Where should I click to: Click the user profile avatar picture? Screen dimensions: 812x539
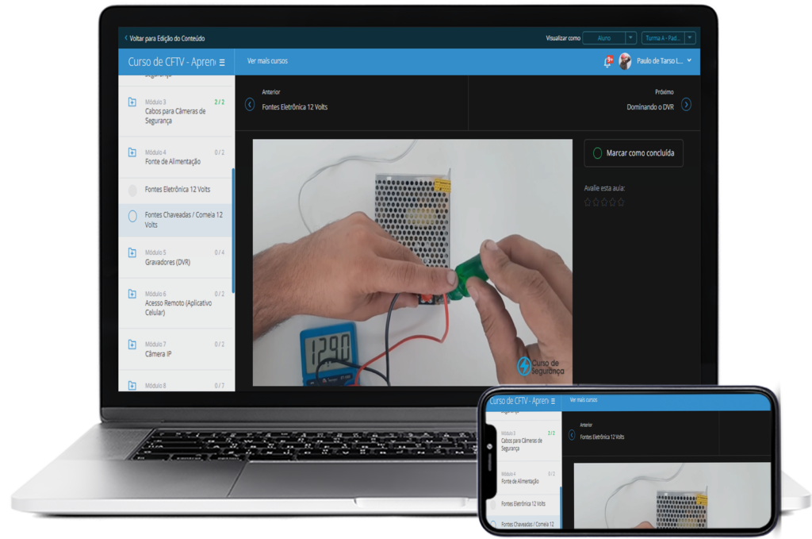(x=625, y=61)
